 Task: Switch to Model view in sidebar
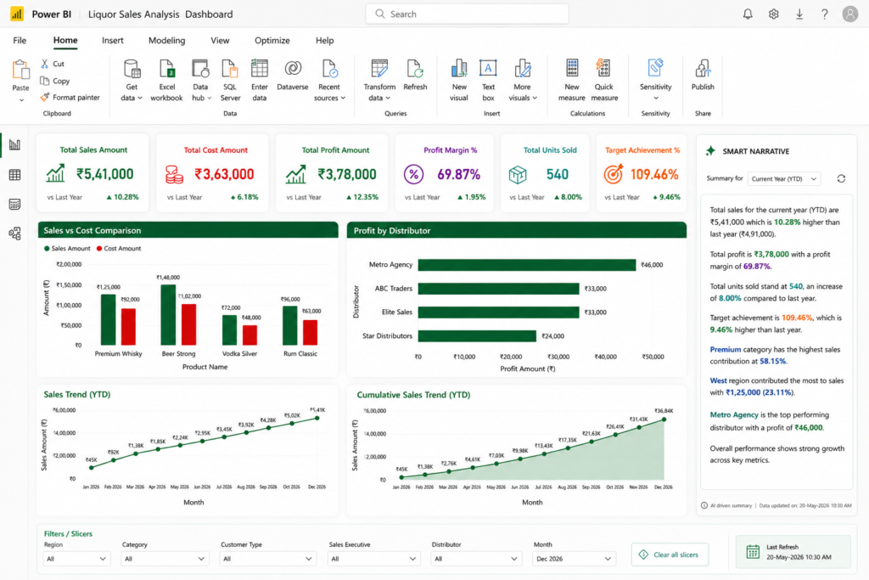click(15, 234)
